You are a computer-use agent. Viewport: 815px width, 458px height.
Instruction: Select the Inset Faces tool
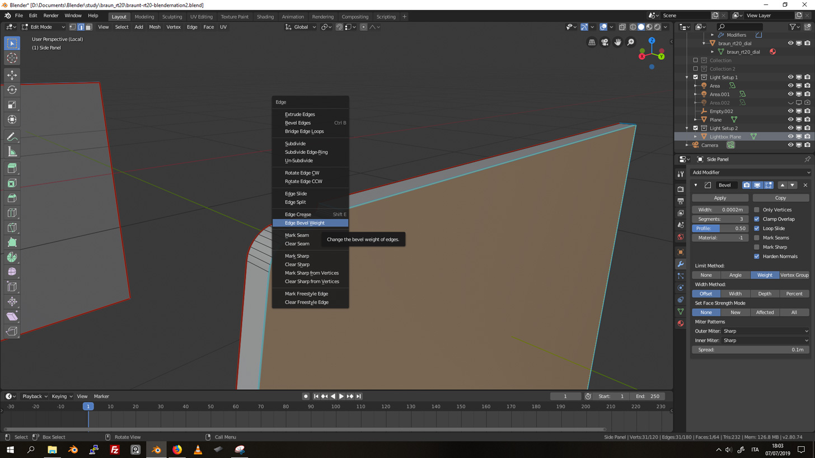click(12, 183)
